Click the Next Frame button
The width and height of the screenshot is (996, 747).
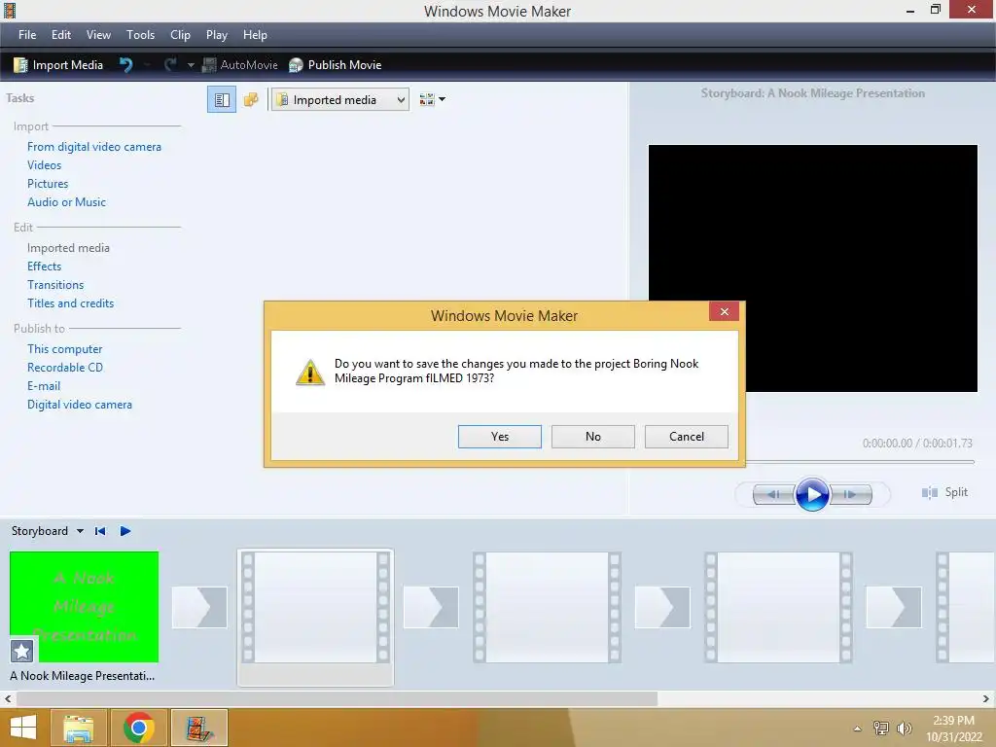(x=850, y=494)
